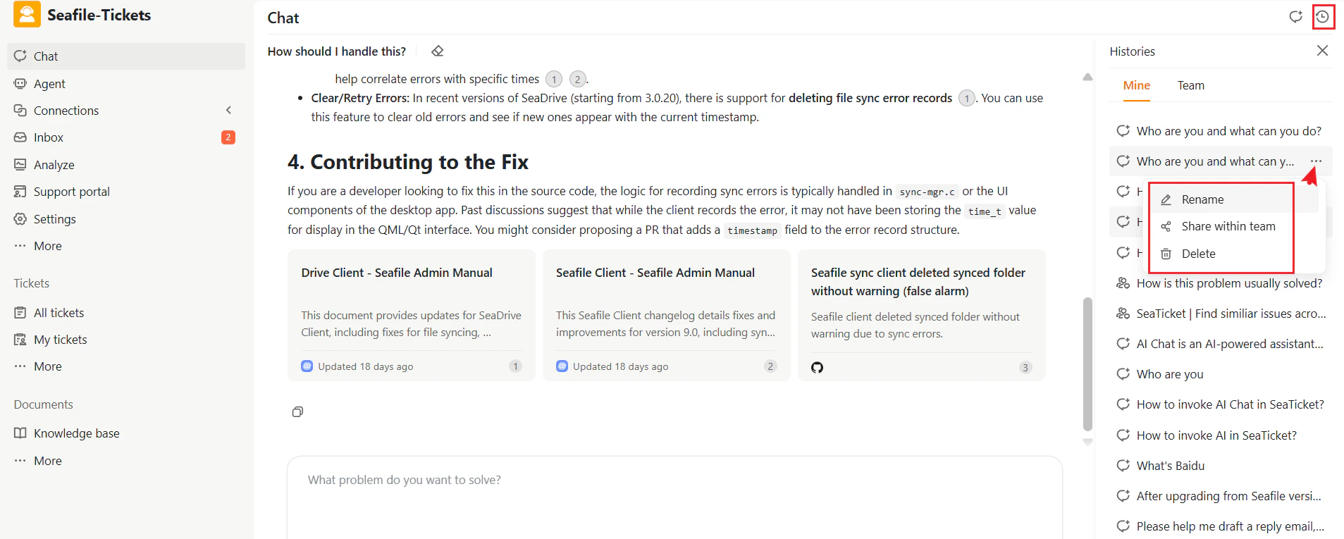Click the GitHub icon on the third source card

point(817,367)
